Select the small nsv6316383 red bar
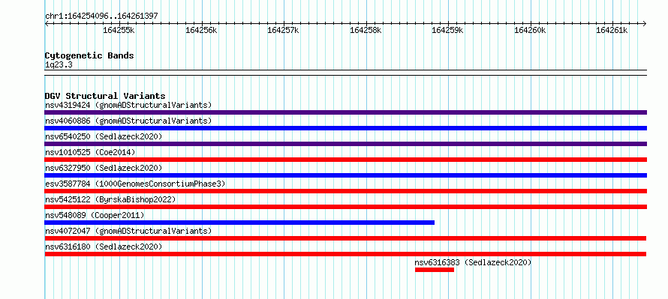The image size is (668, 299). 435,270
